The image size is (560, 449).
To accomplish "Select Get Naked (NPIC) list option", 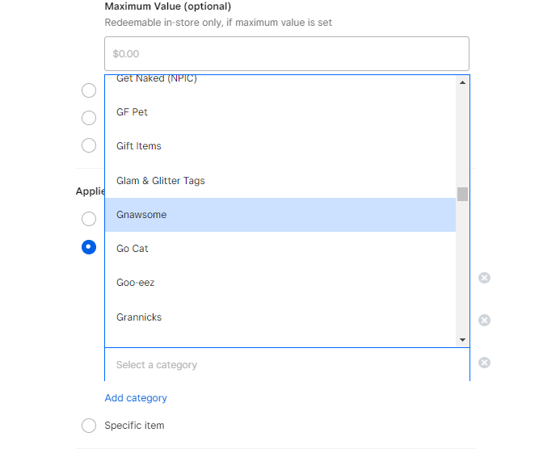I will (280, 80).
